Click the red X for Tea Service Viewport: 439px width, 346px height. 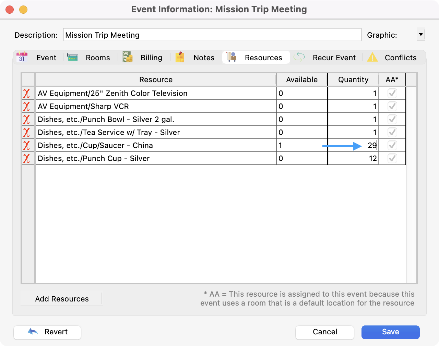[26, 133]
